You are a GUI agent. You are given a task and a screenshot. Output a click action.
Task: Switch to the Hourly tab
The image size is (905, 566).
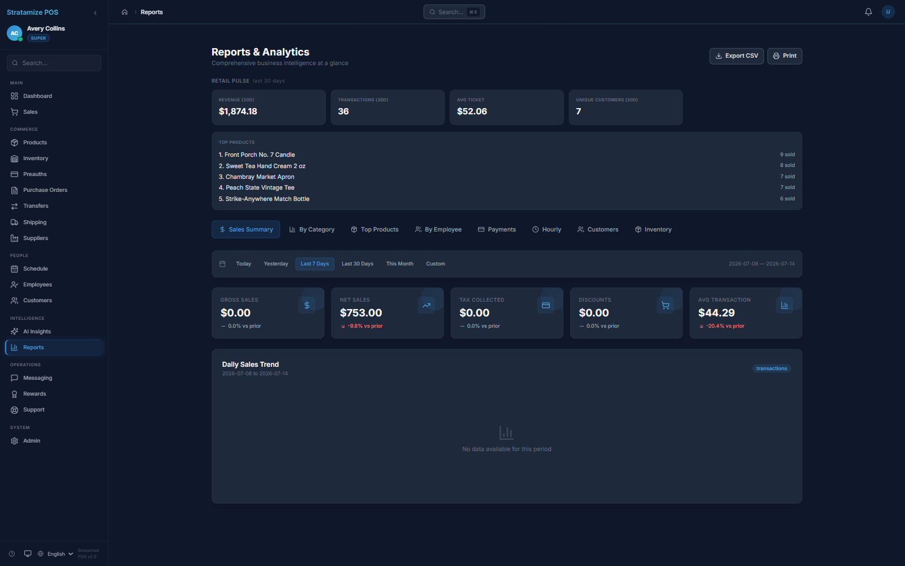[x=546, y=229]
